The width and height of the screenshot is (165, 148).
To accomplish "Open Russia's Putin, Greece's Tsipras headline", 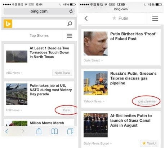I will coord(133,78).
